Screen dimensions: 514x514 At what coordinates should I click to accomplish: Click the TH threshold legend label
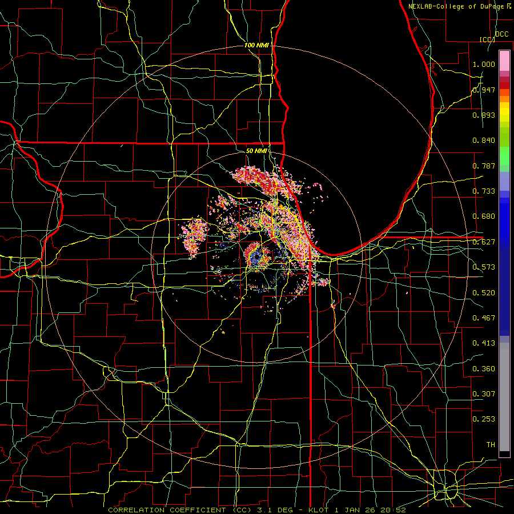[x=491, y=445]
